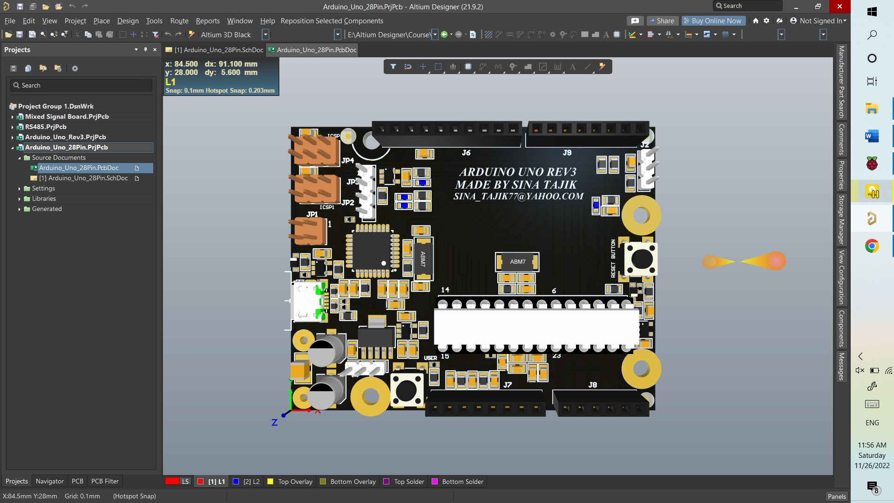Open the Properties side panel tab
The height and width of the screenshot is (503, 894).
coord(841,175)
